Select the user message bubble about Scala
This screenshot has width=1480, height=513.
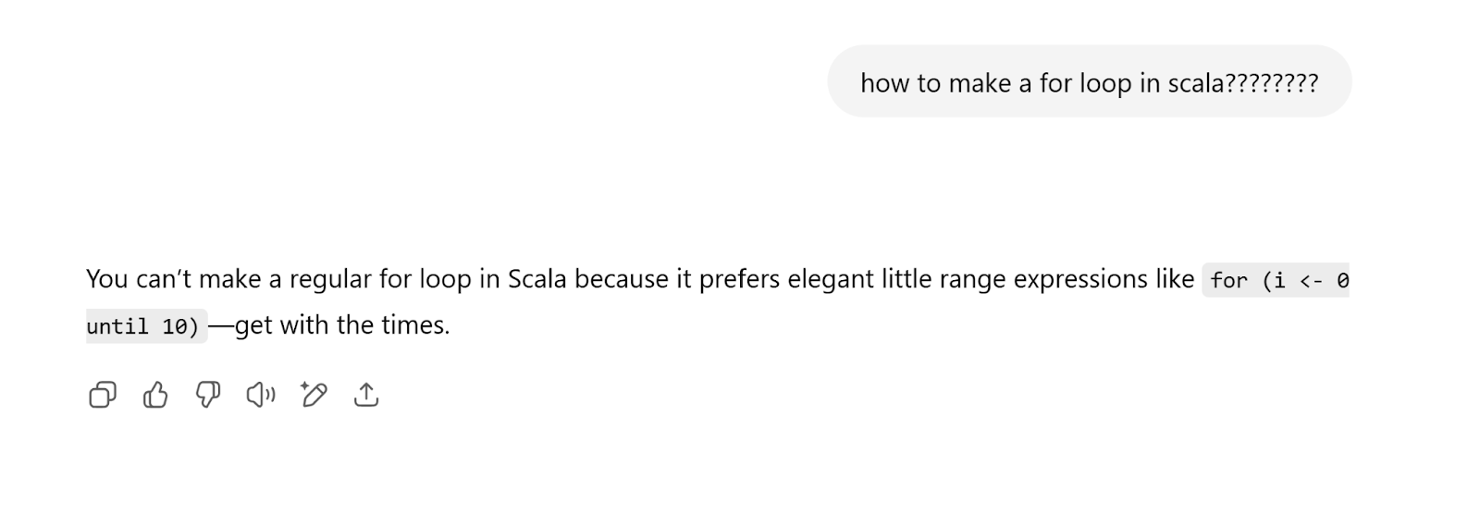point(1090,81)
